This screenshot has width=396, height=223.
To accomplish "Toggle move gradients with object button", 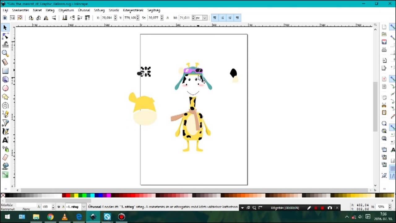I will pyautogui.click(x=230, y=18).
